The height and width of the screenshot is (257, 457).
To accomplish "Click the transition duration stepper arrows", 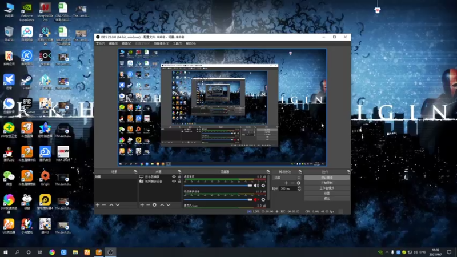I will pyautogui.click(x=299, y=188).
